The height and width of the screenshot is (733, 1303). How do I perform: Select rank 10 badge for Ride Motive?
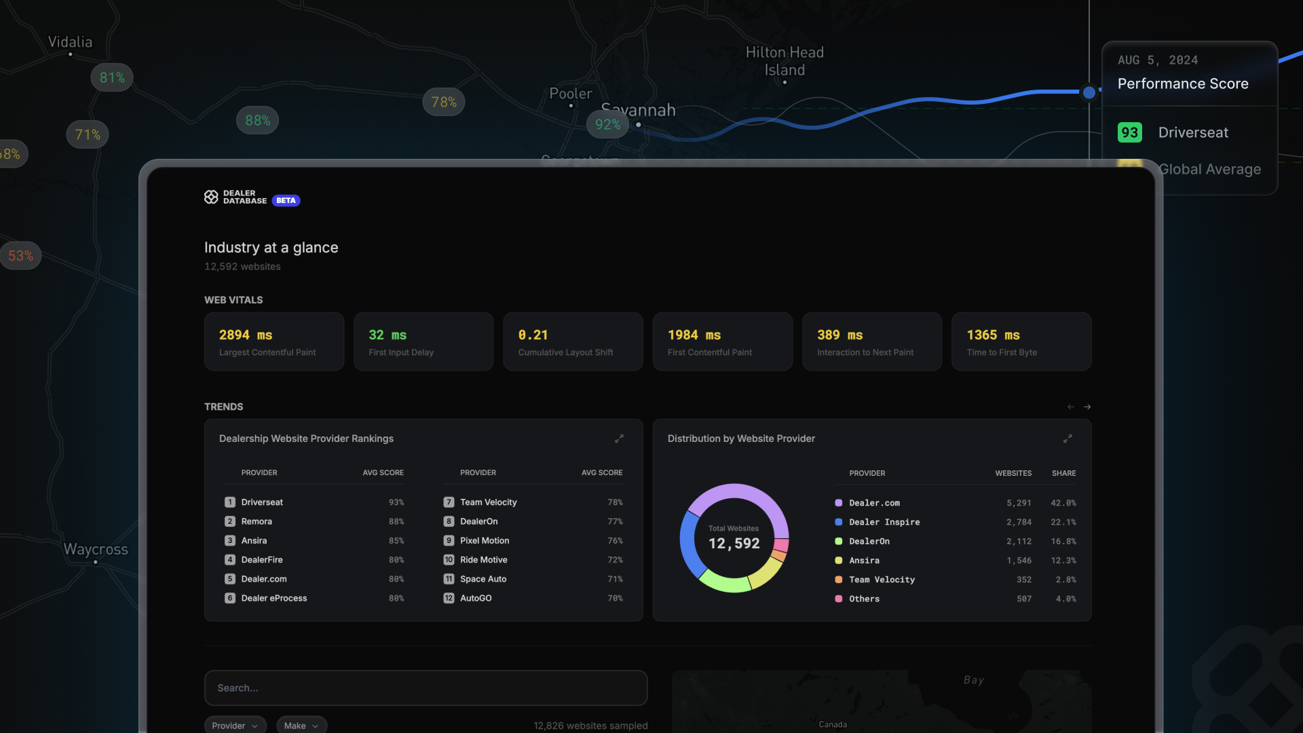(449, 560)
